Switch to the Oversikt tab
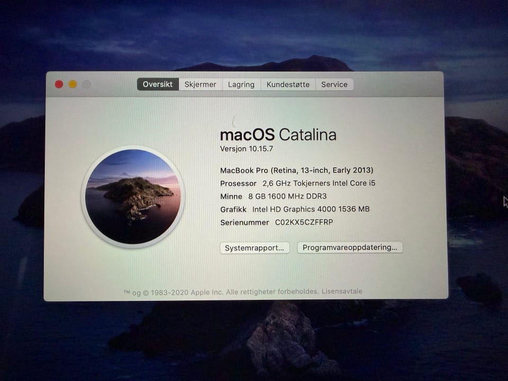Image resolution: width=508 pixels, height=381 pixels. pyautogui.click(x=158, y=84)
